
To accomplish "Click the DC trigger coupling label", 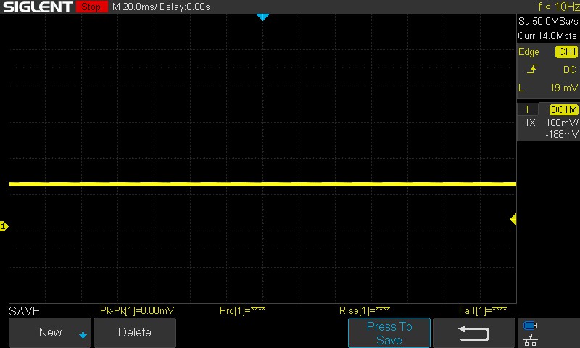I will coord(569,70).
